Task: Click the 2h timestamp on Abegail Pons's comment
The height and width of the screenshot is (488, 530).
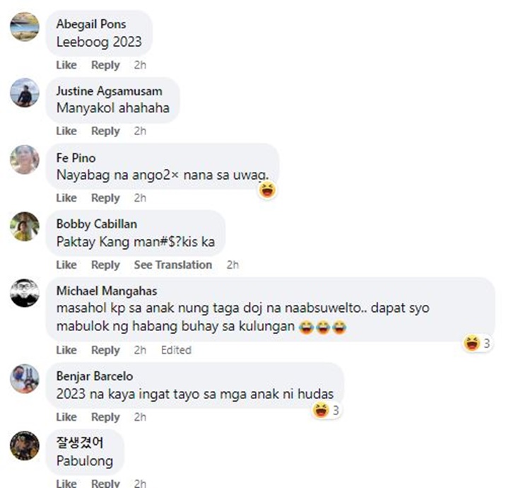Action: click(x=140, y=64)
